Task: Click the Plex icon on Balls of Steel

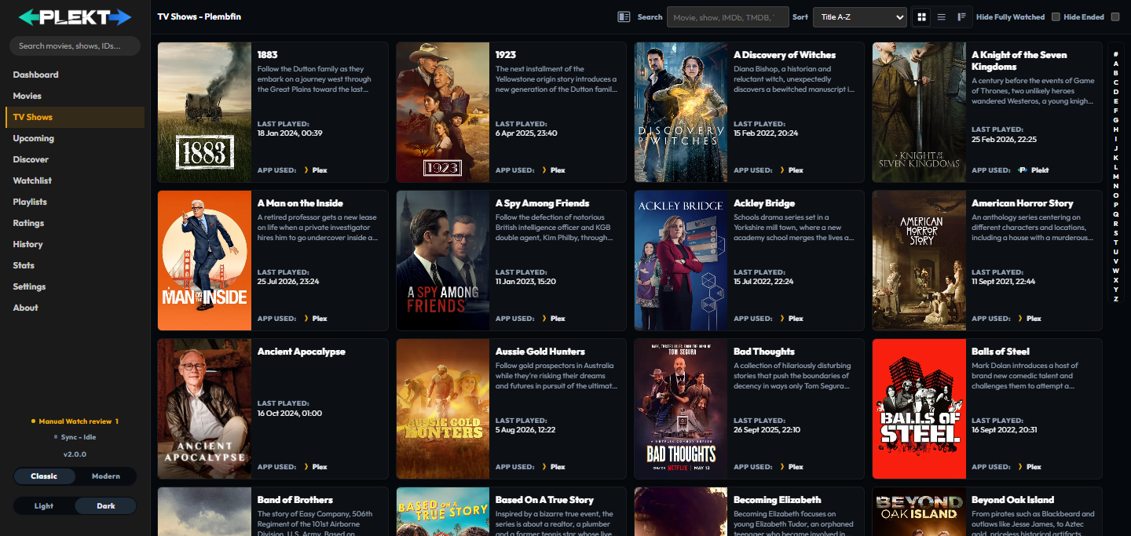Action: coord(1021,467)
